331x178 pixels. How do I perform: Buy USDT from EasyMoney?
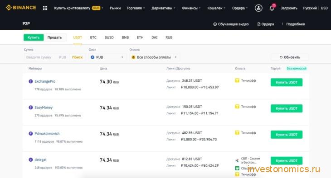point(287,108)
